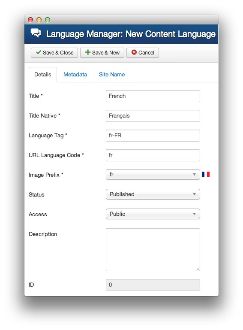Maximize the window with the green button
The width and height of the screenshot is (243, 330).
[x=48, y=20]
